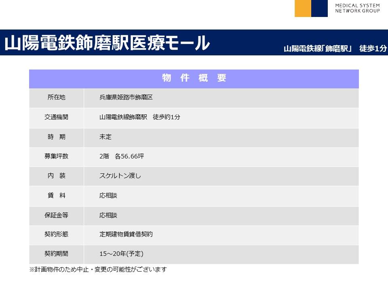This screenshot has width=388, height=291.
Task: Click the 時期 label cell
Action: [57, 137]
